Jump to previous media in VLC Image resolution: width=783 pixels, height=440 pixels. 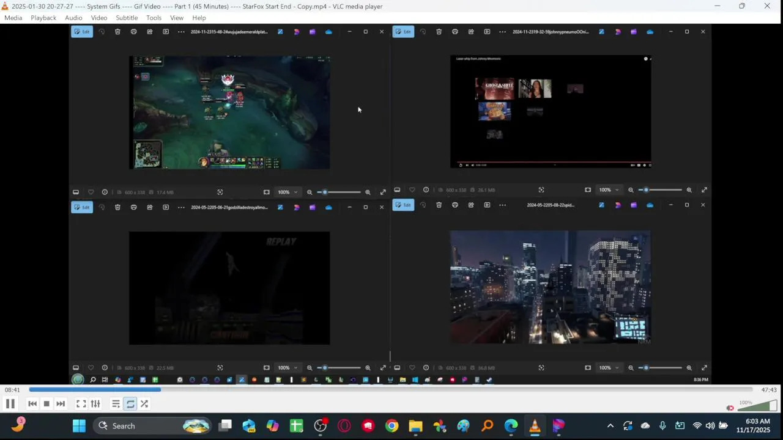pos(32,403)
